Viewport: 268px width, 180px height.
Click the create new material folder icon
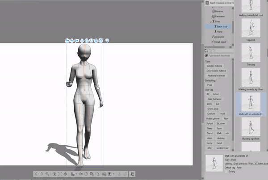206,50
